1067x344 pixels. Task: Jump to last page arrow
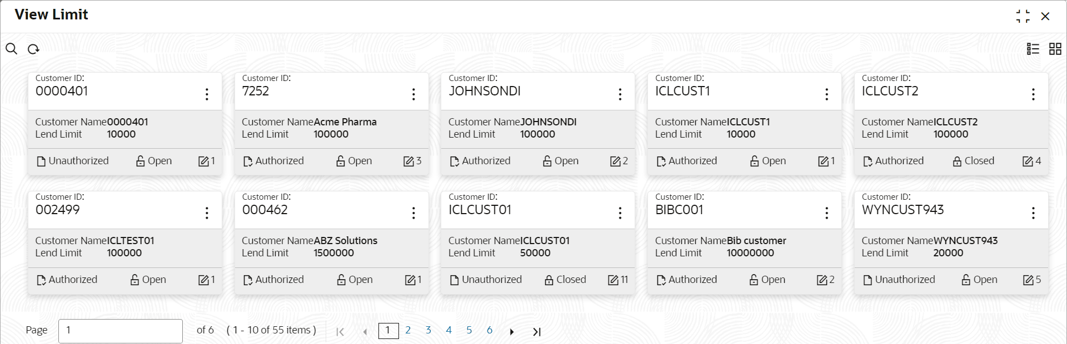point(536,332)
